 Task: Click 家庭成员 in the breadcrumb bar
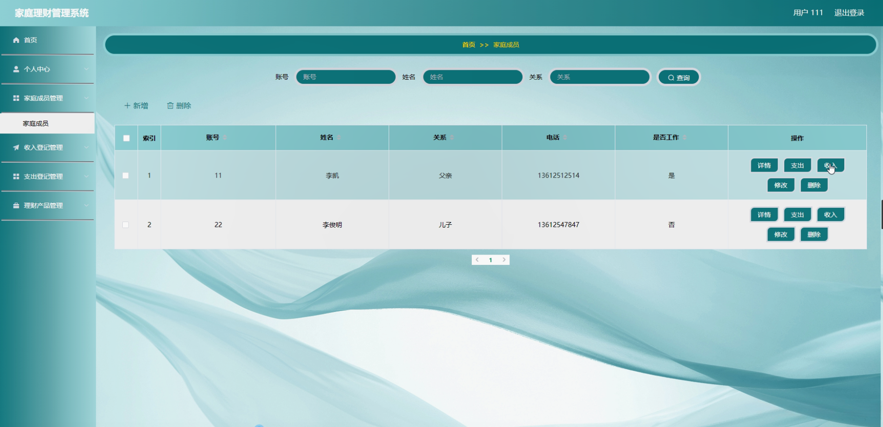506,45
